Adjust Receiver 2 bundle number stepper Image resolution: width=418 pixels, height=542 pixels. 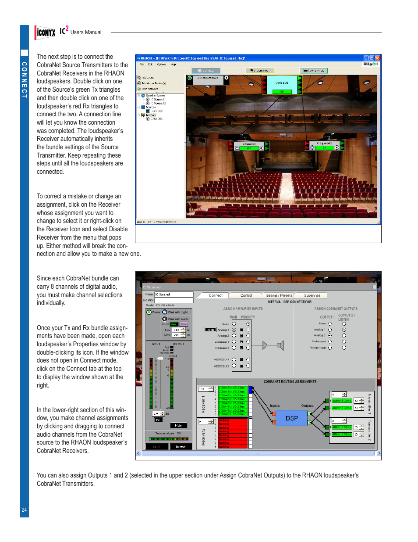pos(211,421)
